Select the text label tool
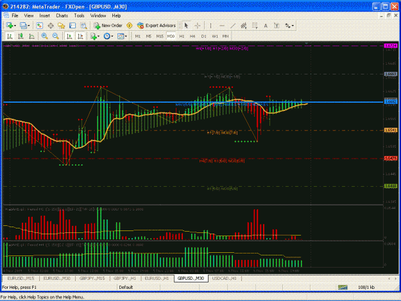The height and width of the screenshot is (301, 401). click(277, 26)
